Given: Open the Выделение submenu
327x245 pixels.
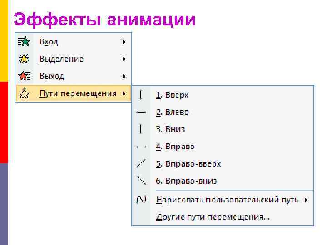Looking at the screenshot, I should click(74, 59).
